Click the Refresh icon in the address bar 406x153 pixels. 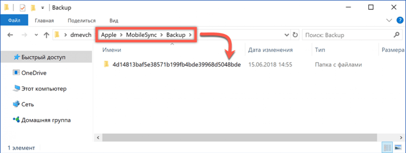click(295, 35)
